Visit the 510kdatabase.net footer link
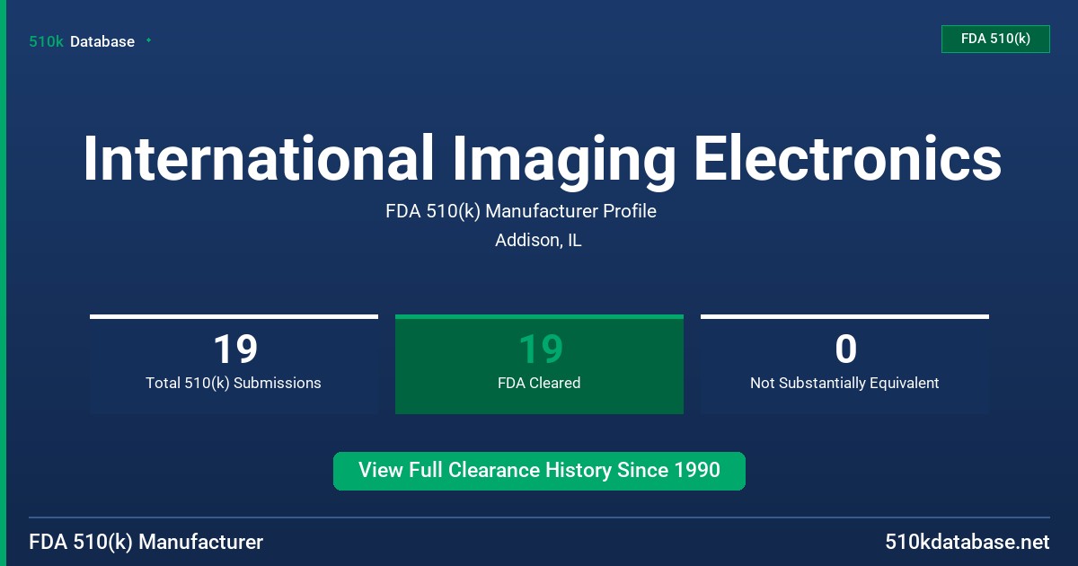The height and width of the screenshot is (566, 1078). (x=967, y=542)
